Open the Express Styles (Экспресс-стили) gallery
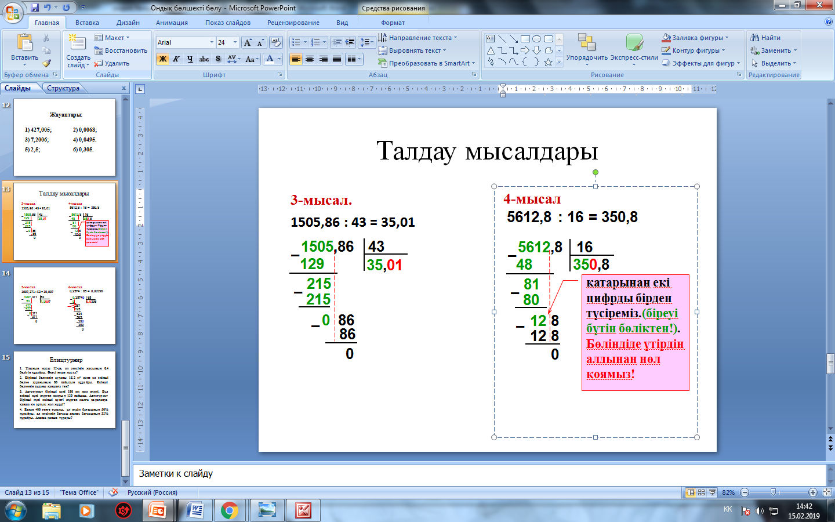This screenshot has width=835, height=522. click(634, 49)
